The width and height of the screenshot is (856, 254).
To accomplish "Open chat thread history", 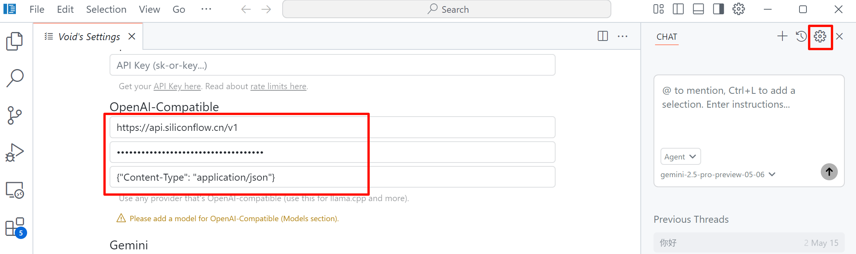I will point(801,36).
